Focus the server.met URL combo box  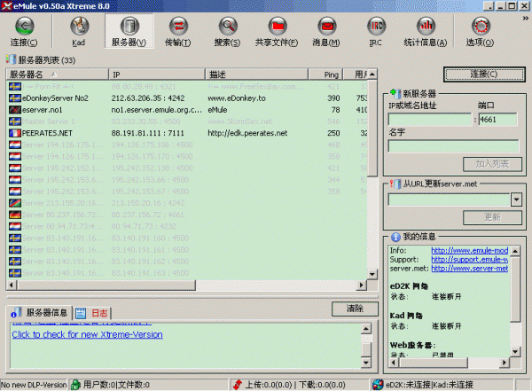click(450, 199)
